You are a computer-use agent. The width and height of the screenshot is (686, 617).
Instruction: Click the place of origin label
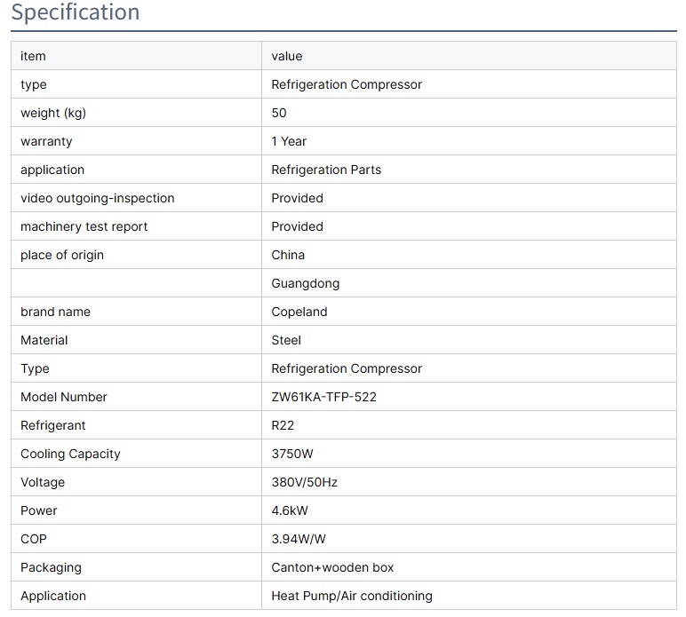tap(62, 255)
